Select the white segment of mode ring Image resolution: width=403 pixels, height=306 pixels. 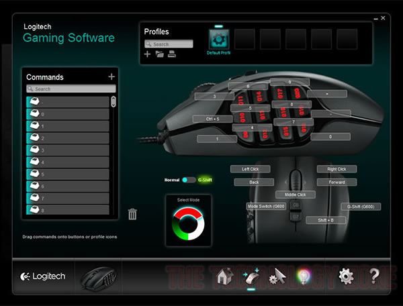(x=197, y=228)
